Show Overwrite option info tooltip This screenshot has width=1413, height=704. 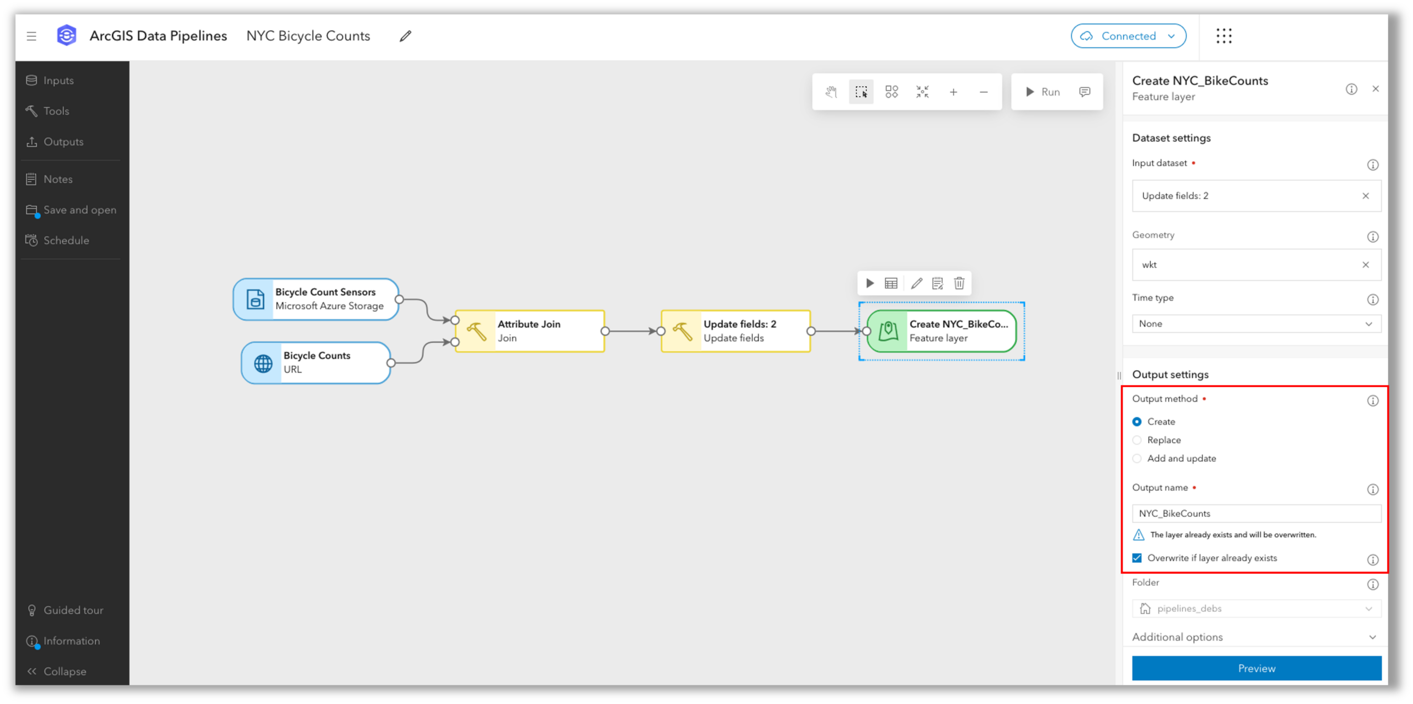point(1372,560)
